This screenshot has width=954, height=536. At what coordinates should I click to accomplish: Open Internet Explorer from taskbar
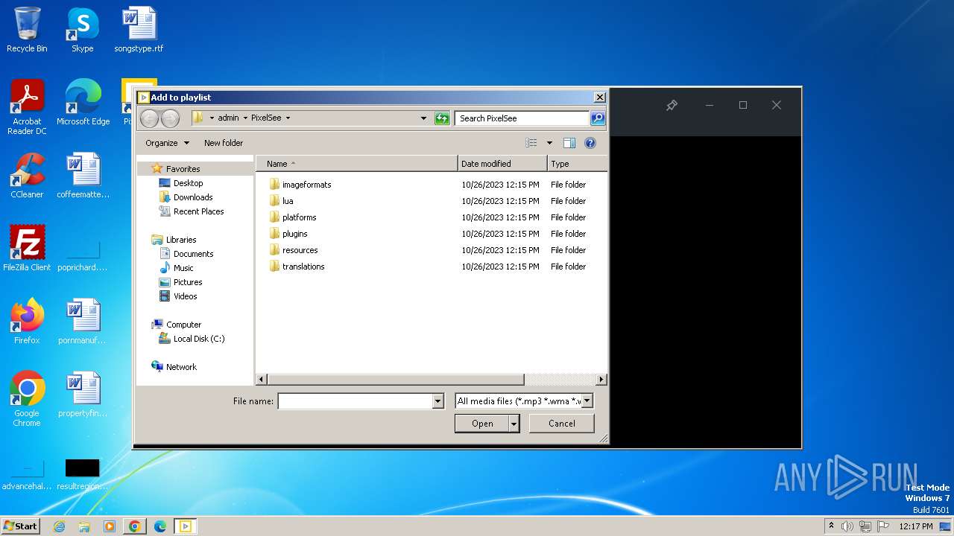coord(60,526)
